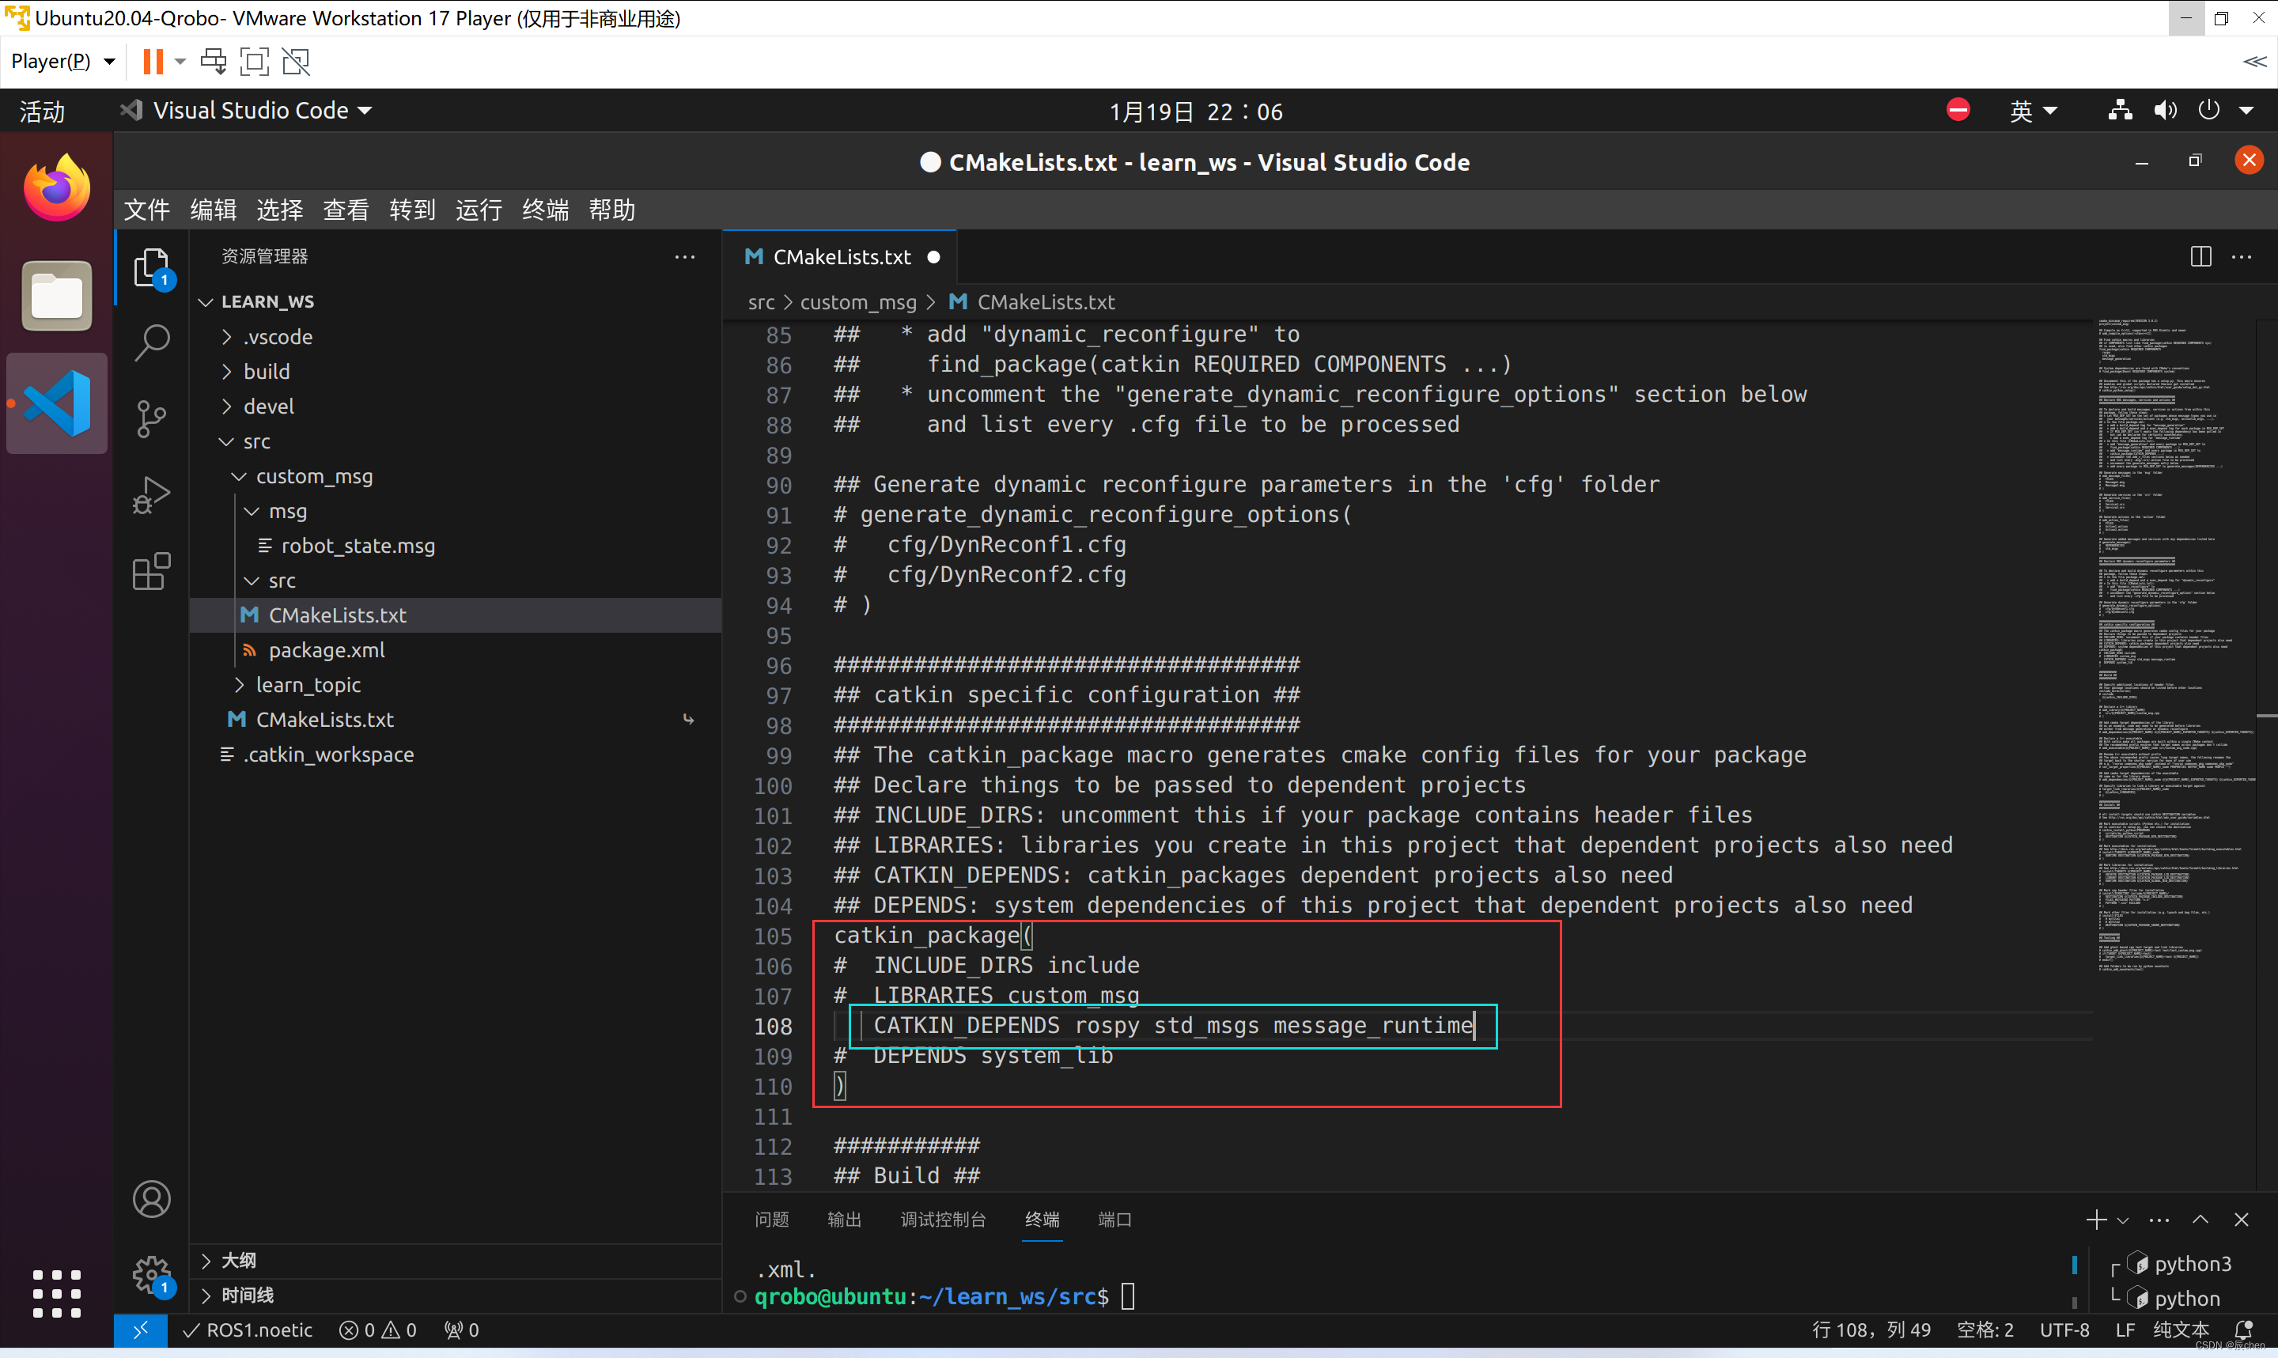The image size is (2278, 1358).
Task: Open Files app from the Ubuntu dock
Action: coord(57,296)
